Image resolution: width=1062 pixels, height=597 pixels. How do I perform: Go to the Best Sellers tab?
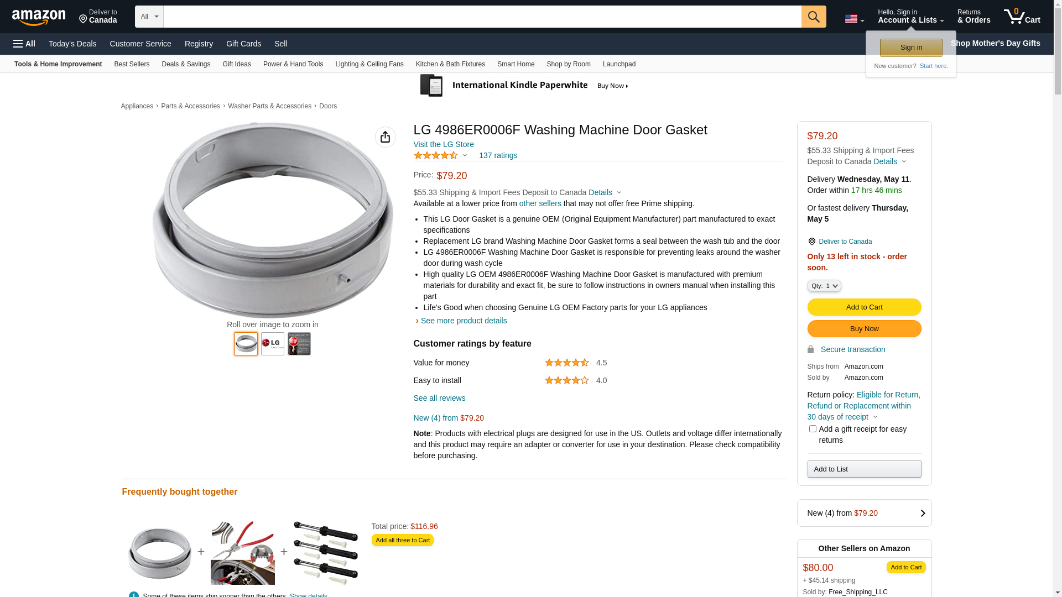(132, 64)
